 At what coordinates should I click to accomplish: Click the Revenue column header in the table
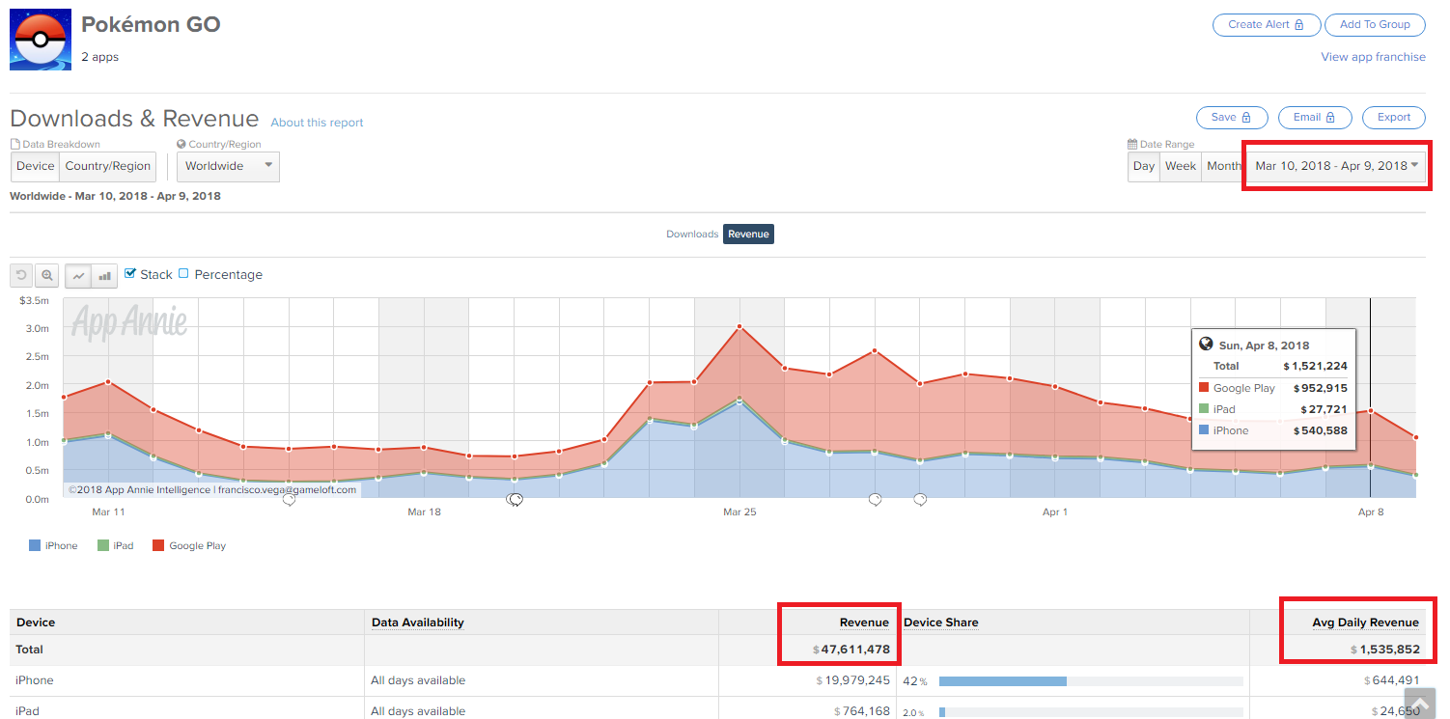coord(864,622)
